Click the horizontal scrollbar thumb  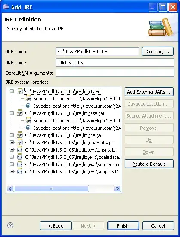(x=52, y=188)
